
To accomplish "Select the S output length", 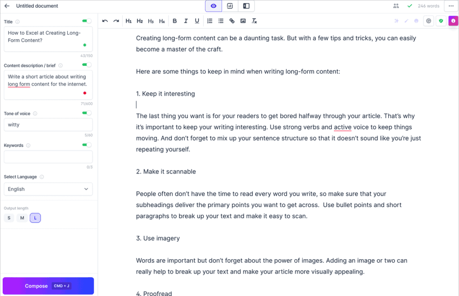I will 9,218.
